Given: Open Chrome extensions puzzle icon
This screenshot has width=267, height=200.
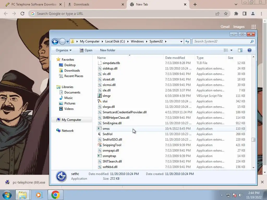Looking at the screenshot, I should (x=236, y=14).
